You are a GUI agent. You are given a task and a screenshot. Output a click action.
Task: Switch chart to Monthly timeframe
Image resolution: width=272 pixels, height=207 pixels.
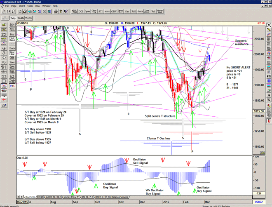point(28,18)
